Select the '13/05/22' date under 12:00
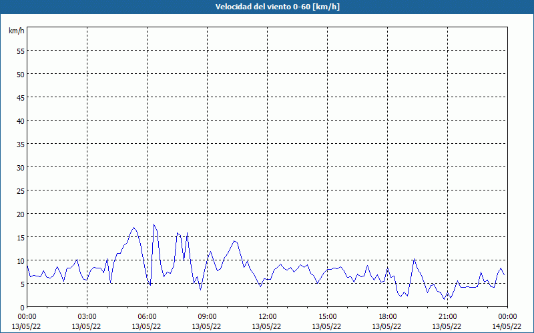534x333 pixels. (266, 326)
